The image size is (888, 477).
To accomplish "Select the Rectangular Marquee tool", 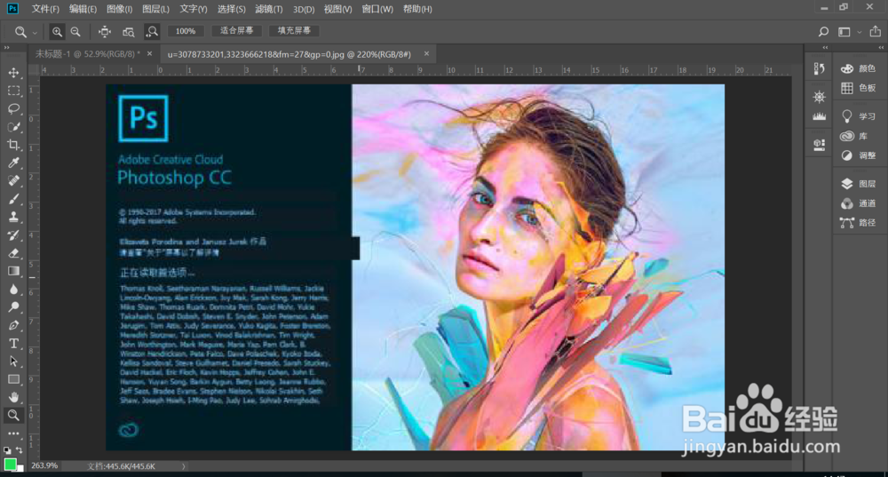I will (x=13, y=91).
